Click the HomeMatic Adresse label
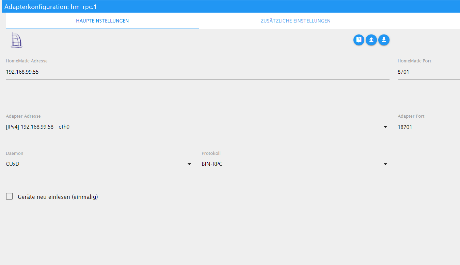 pyautogui.click(x=27, y=61)
